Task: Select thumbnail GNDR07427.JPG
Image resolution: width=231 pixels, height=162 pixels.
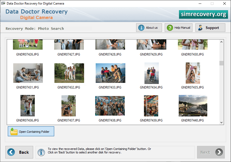Action: click(x=69, y=45)
